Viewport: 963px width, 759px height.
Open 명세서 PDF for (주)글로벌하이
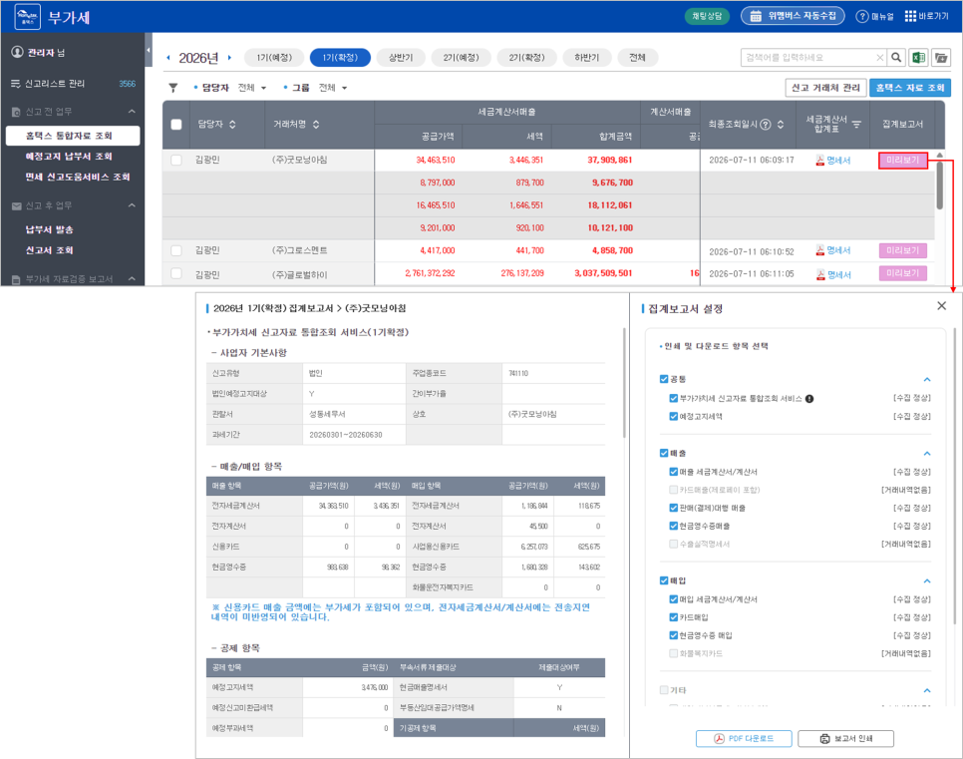832,274
